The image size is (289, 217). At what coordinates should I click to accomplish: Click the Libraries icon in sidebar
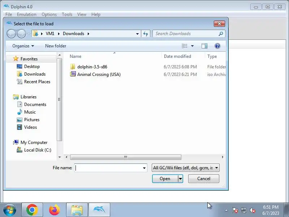[x=16, y=97]
